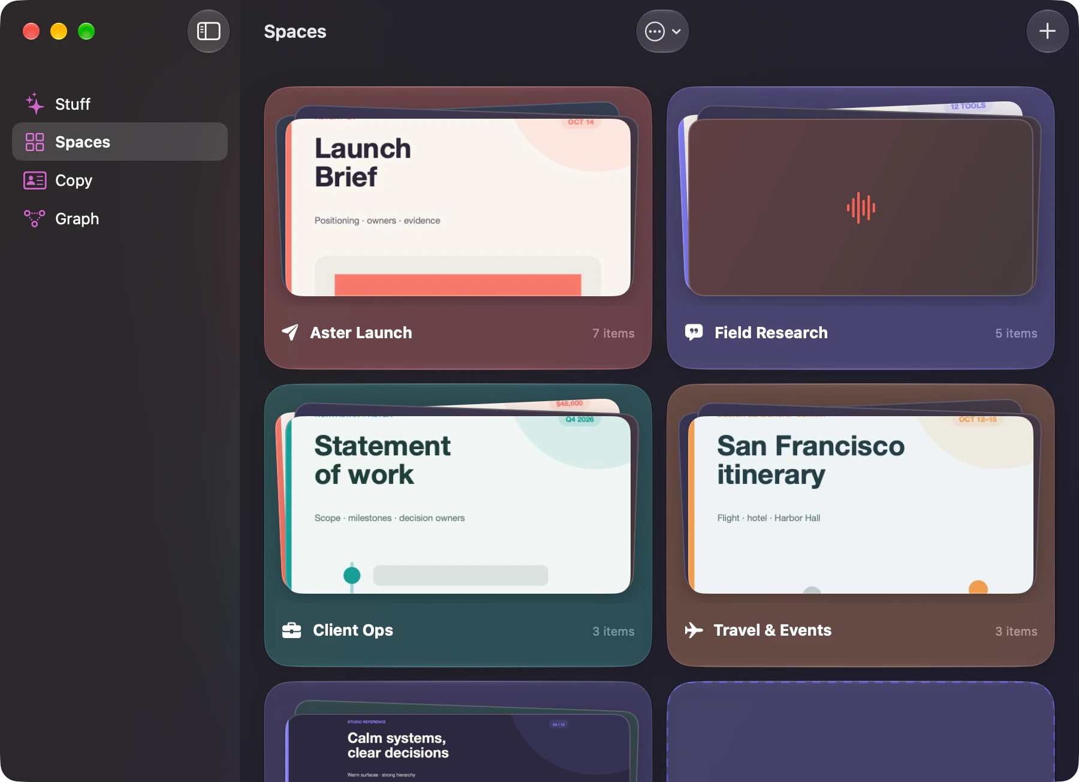Click the Aster Launch paper plane icon
Viewport: 1079px width, 782px height.
click(290, 332)
